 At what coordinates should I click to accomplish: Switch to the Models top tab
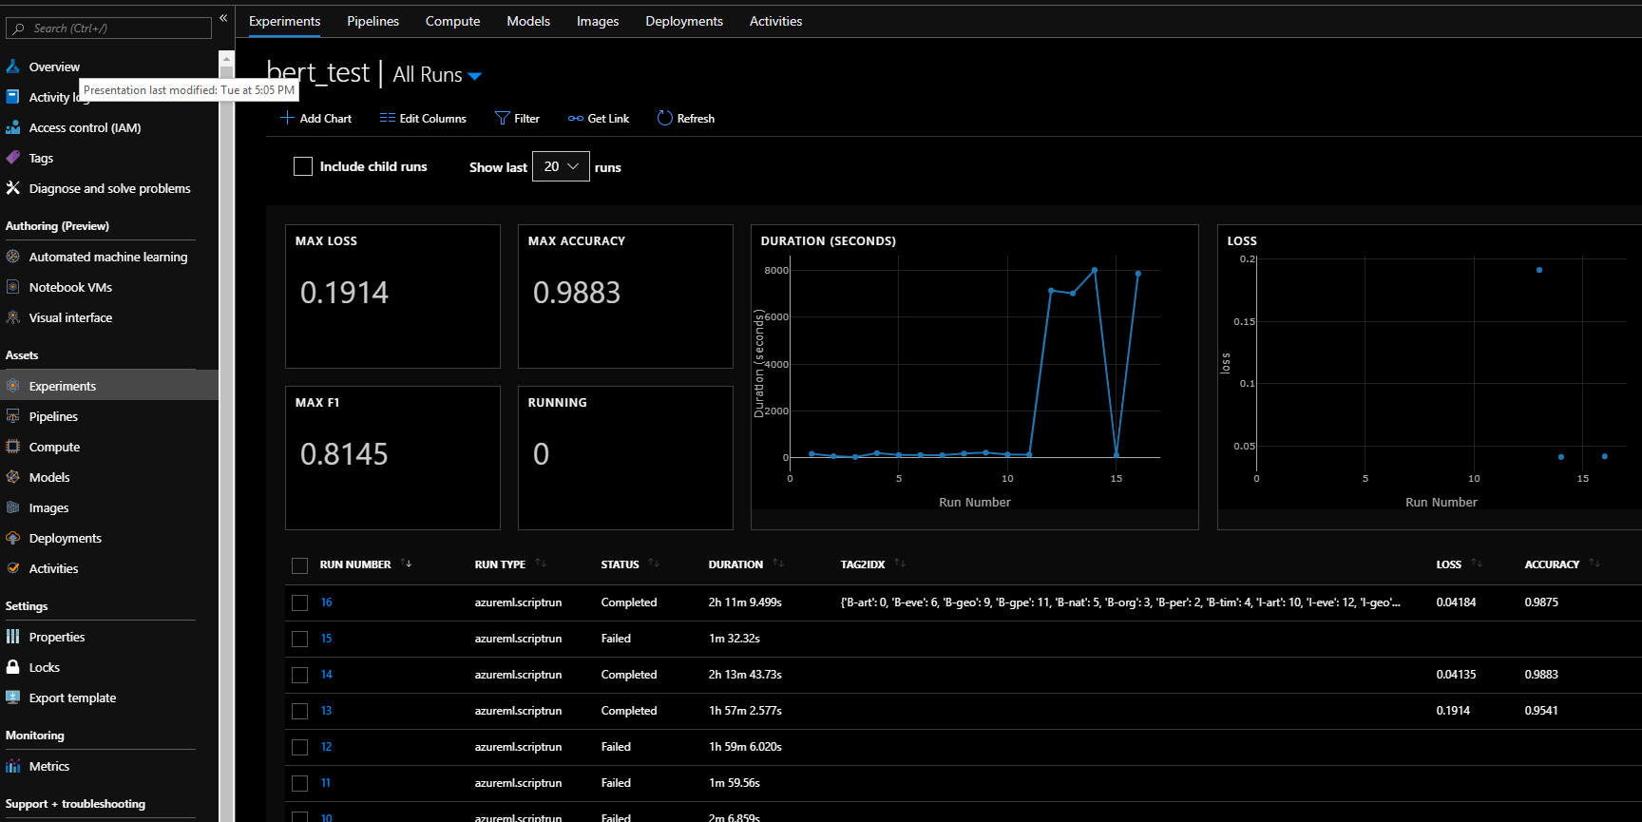[x=528, y=21]
